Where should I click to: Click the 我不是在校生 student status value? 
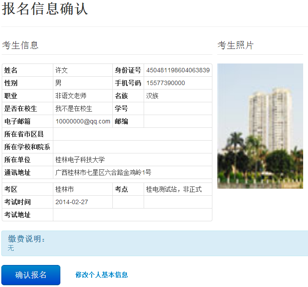tap(74, 108)
